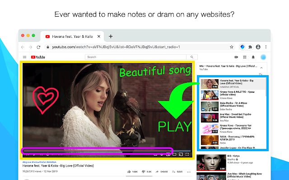289x180 pixels.
Task: Collapse the Mix playlist with the chevron
Action: [261, 68]
